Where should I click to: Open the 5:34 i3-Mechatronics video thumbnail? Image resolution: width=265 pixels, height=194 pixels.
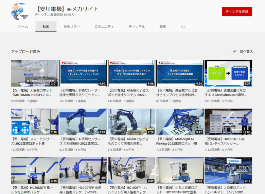228,73
